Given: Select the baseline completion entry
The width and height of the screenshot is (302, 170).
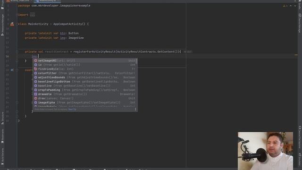Looking at the screenshot, I should pyautogui.click(x=85, y=86).
